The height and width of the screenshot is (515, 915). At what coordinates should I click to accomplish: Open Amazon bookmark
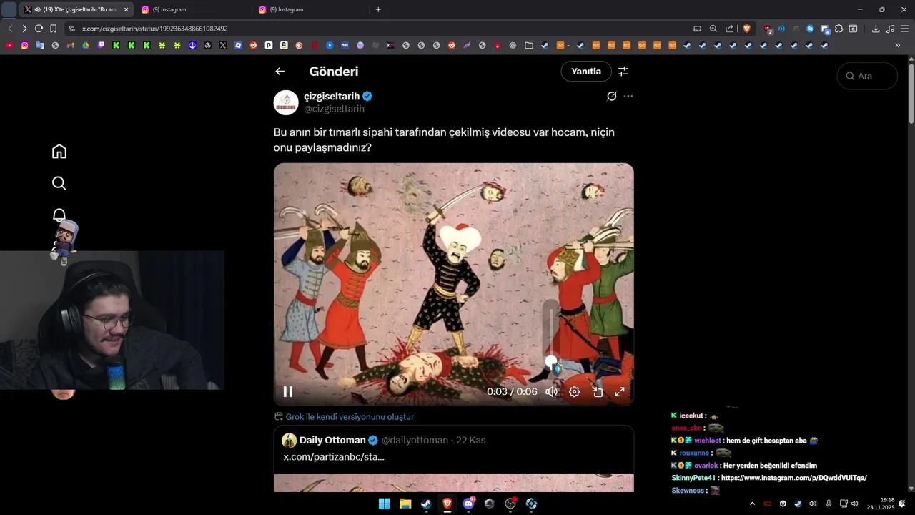[284, 45]
